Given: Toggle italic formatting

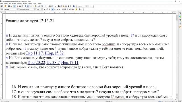Looking at the screenshot, I should pos(47,9).
